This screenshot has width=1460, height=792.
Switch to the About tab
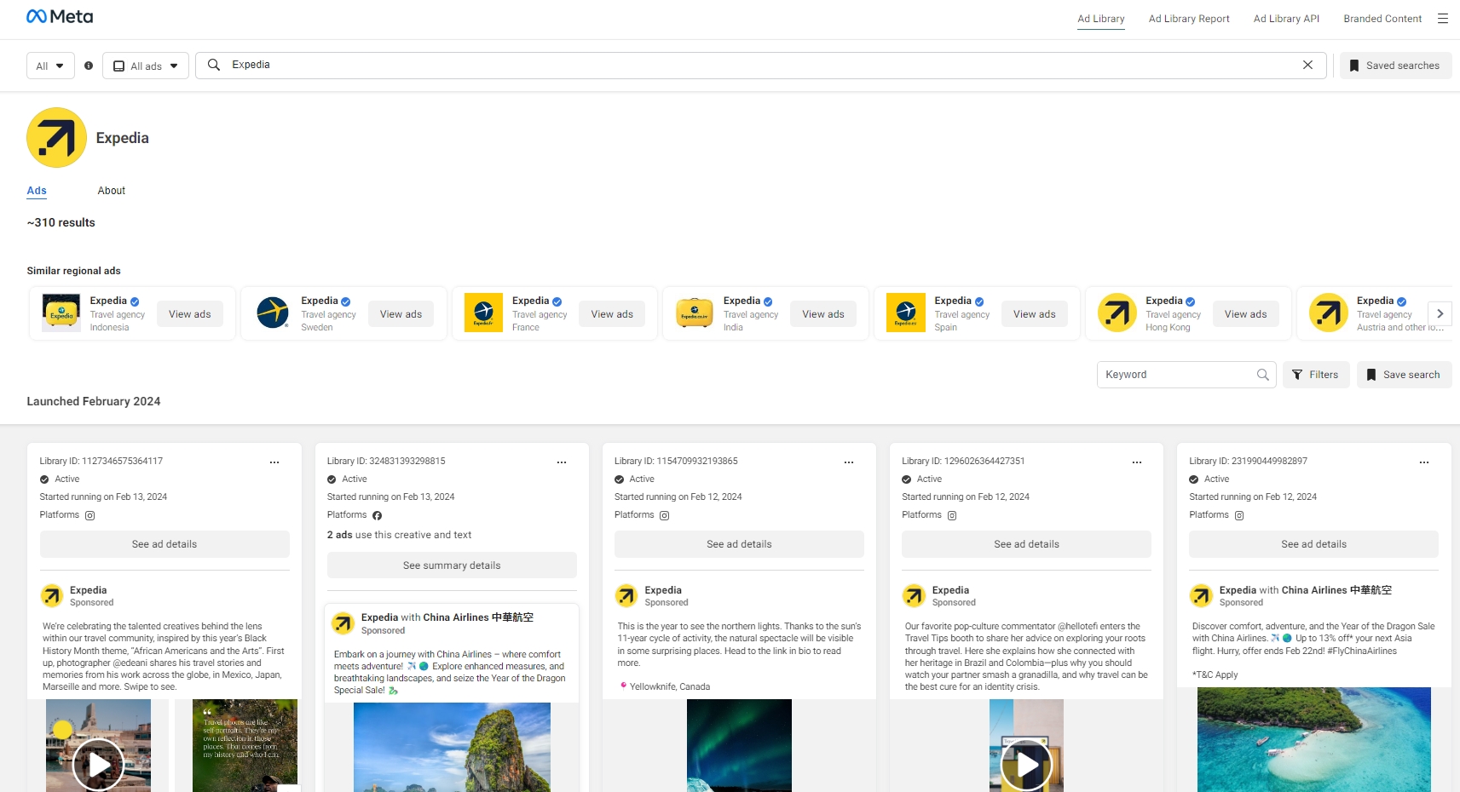112,191
